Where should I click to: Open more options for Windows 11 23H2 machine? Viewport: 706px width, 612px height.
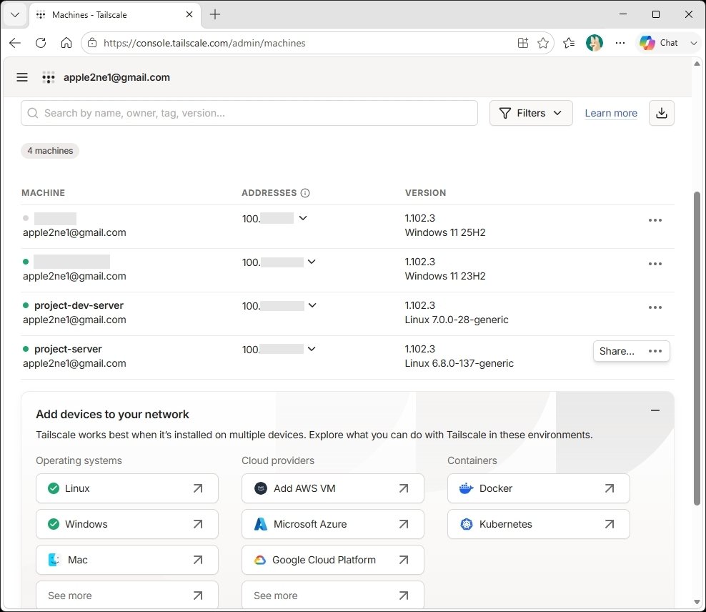click(x=655, y=264)
